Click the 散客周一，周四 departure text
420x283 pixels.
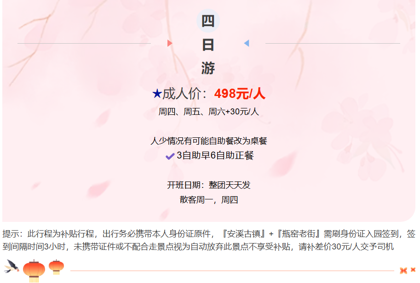click(x=209, y=199)
